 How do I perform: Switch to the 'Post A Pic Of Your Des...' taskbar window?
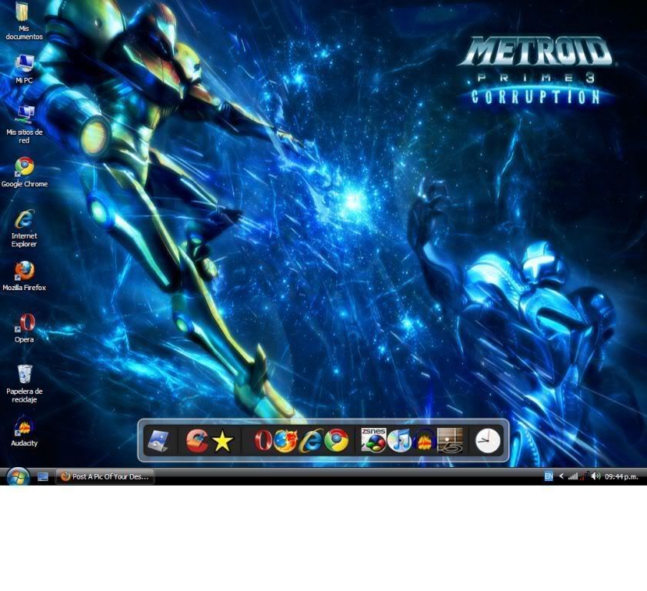105,476
